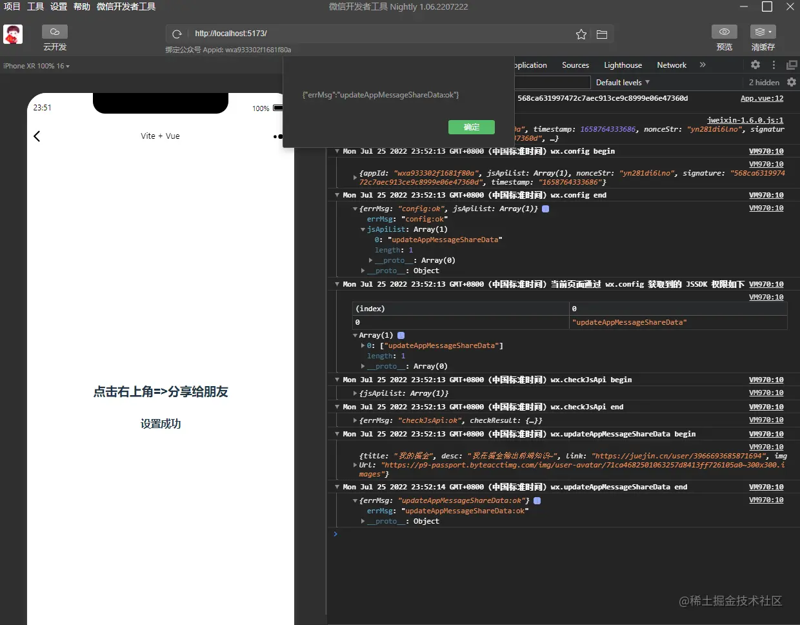Click the URL field showing http://localhost:5173/
This screenshot has height=625, width=800.
381,34
